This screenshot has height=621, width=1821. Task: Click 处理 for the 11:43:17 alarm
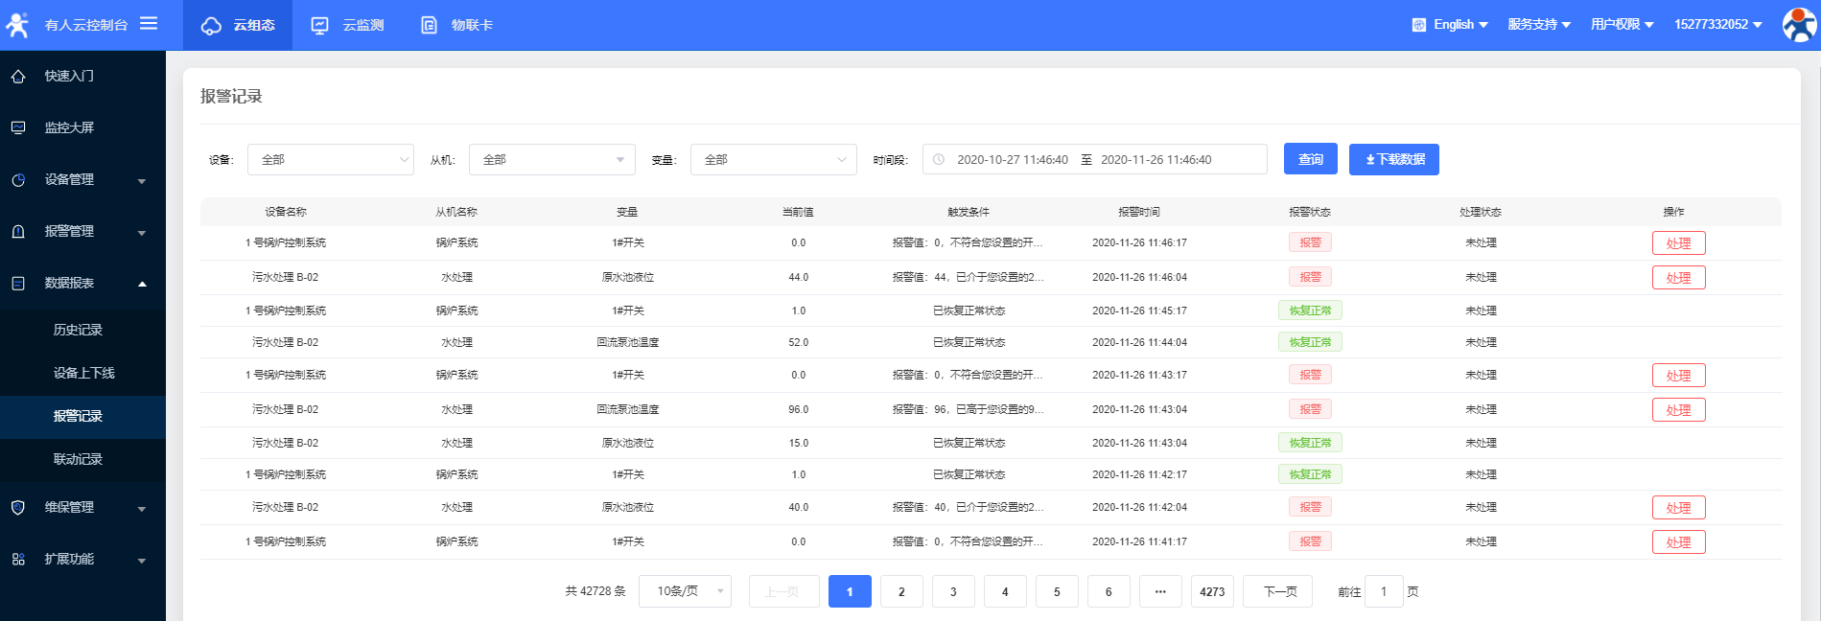point(1679,376)
